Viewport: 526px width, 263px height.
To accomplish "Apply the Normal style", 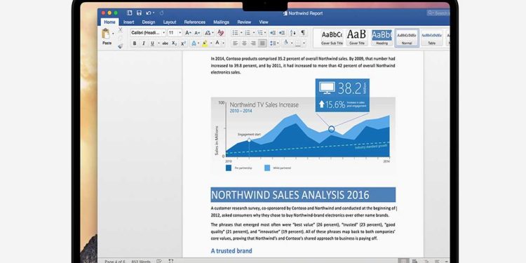I will coord(407,38).
